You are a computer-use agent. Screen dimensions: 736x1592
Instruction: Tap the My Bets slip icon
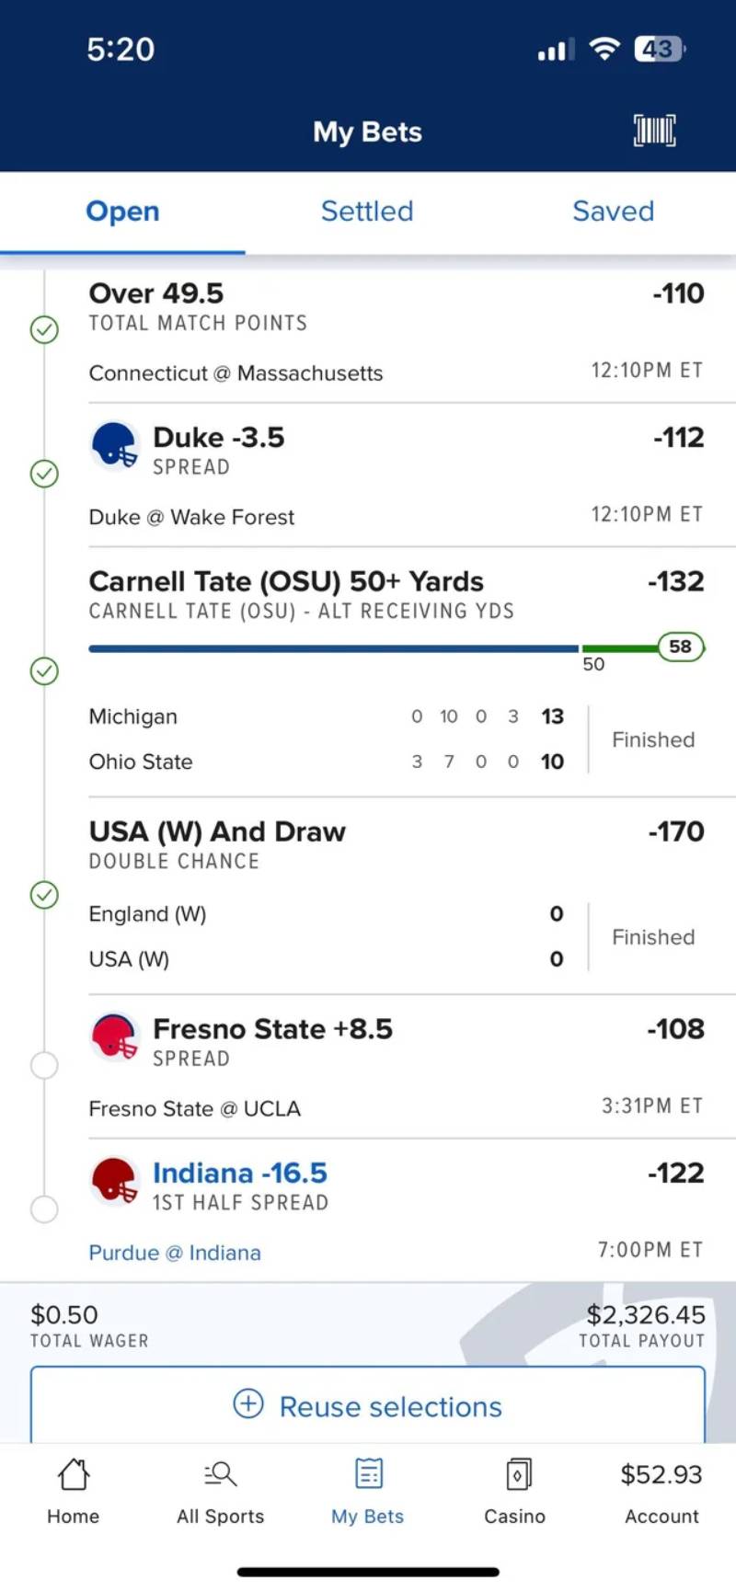(x=368, y=1474)
